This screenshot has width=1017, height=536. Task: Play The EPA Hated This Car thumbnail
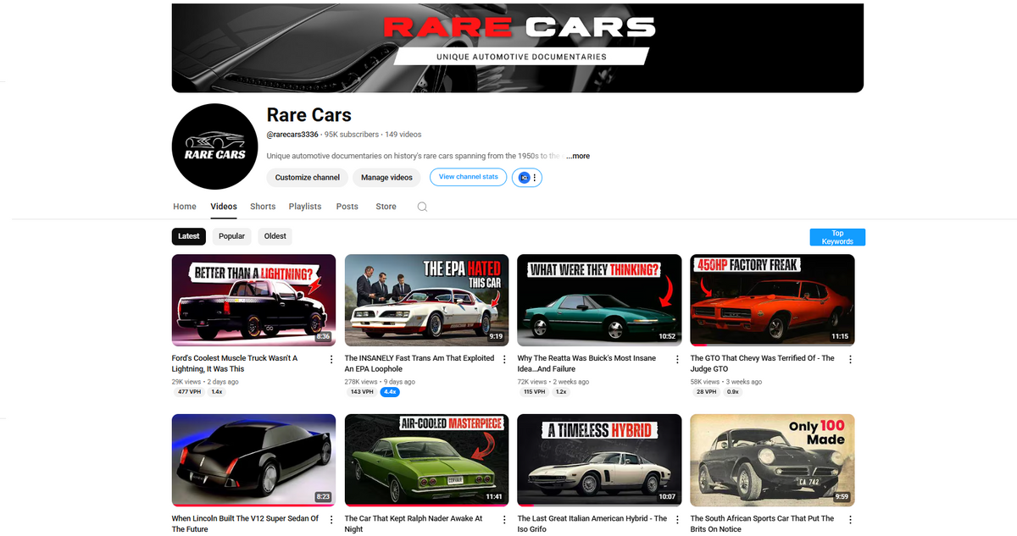pos(427,300)
